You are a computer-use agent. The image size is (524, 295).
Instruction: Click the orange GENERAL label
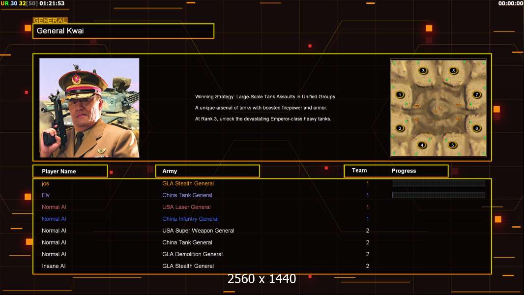(x=50, y=20)
